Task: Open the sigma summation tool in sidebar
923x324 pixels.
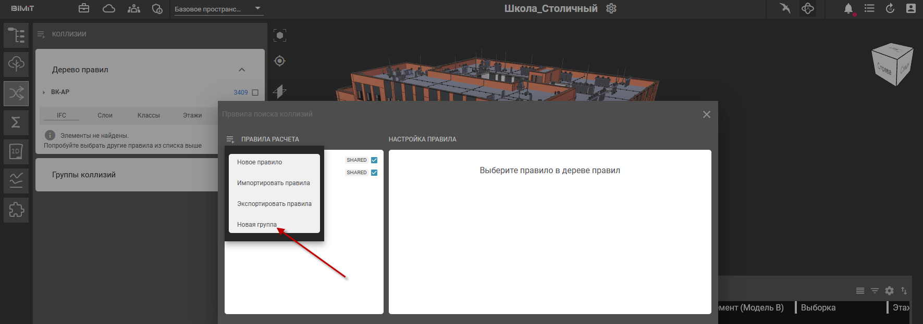Action: tap(16, 122)
